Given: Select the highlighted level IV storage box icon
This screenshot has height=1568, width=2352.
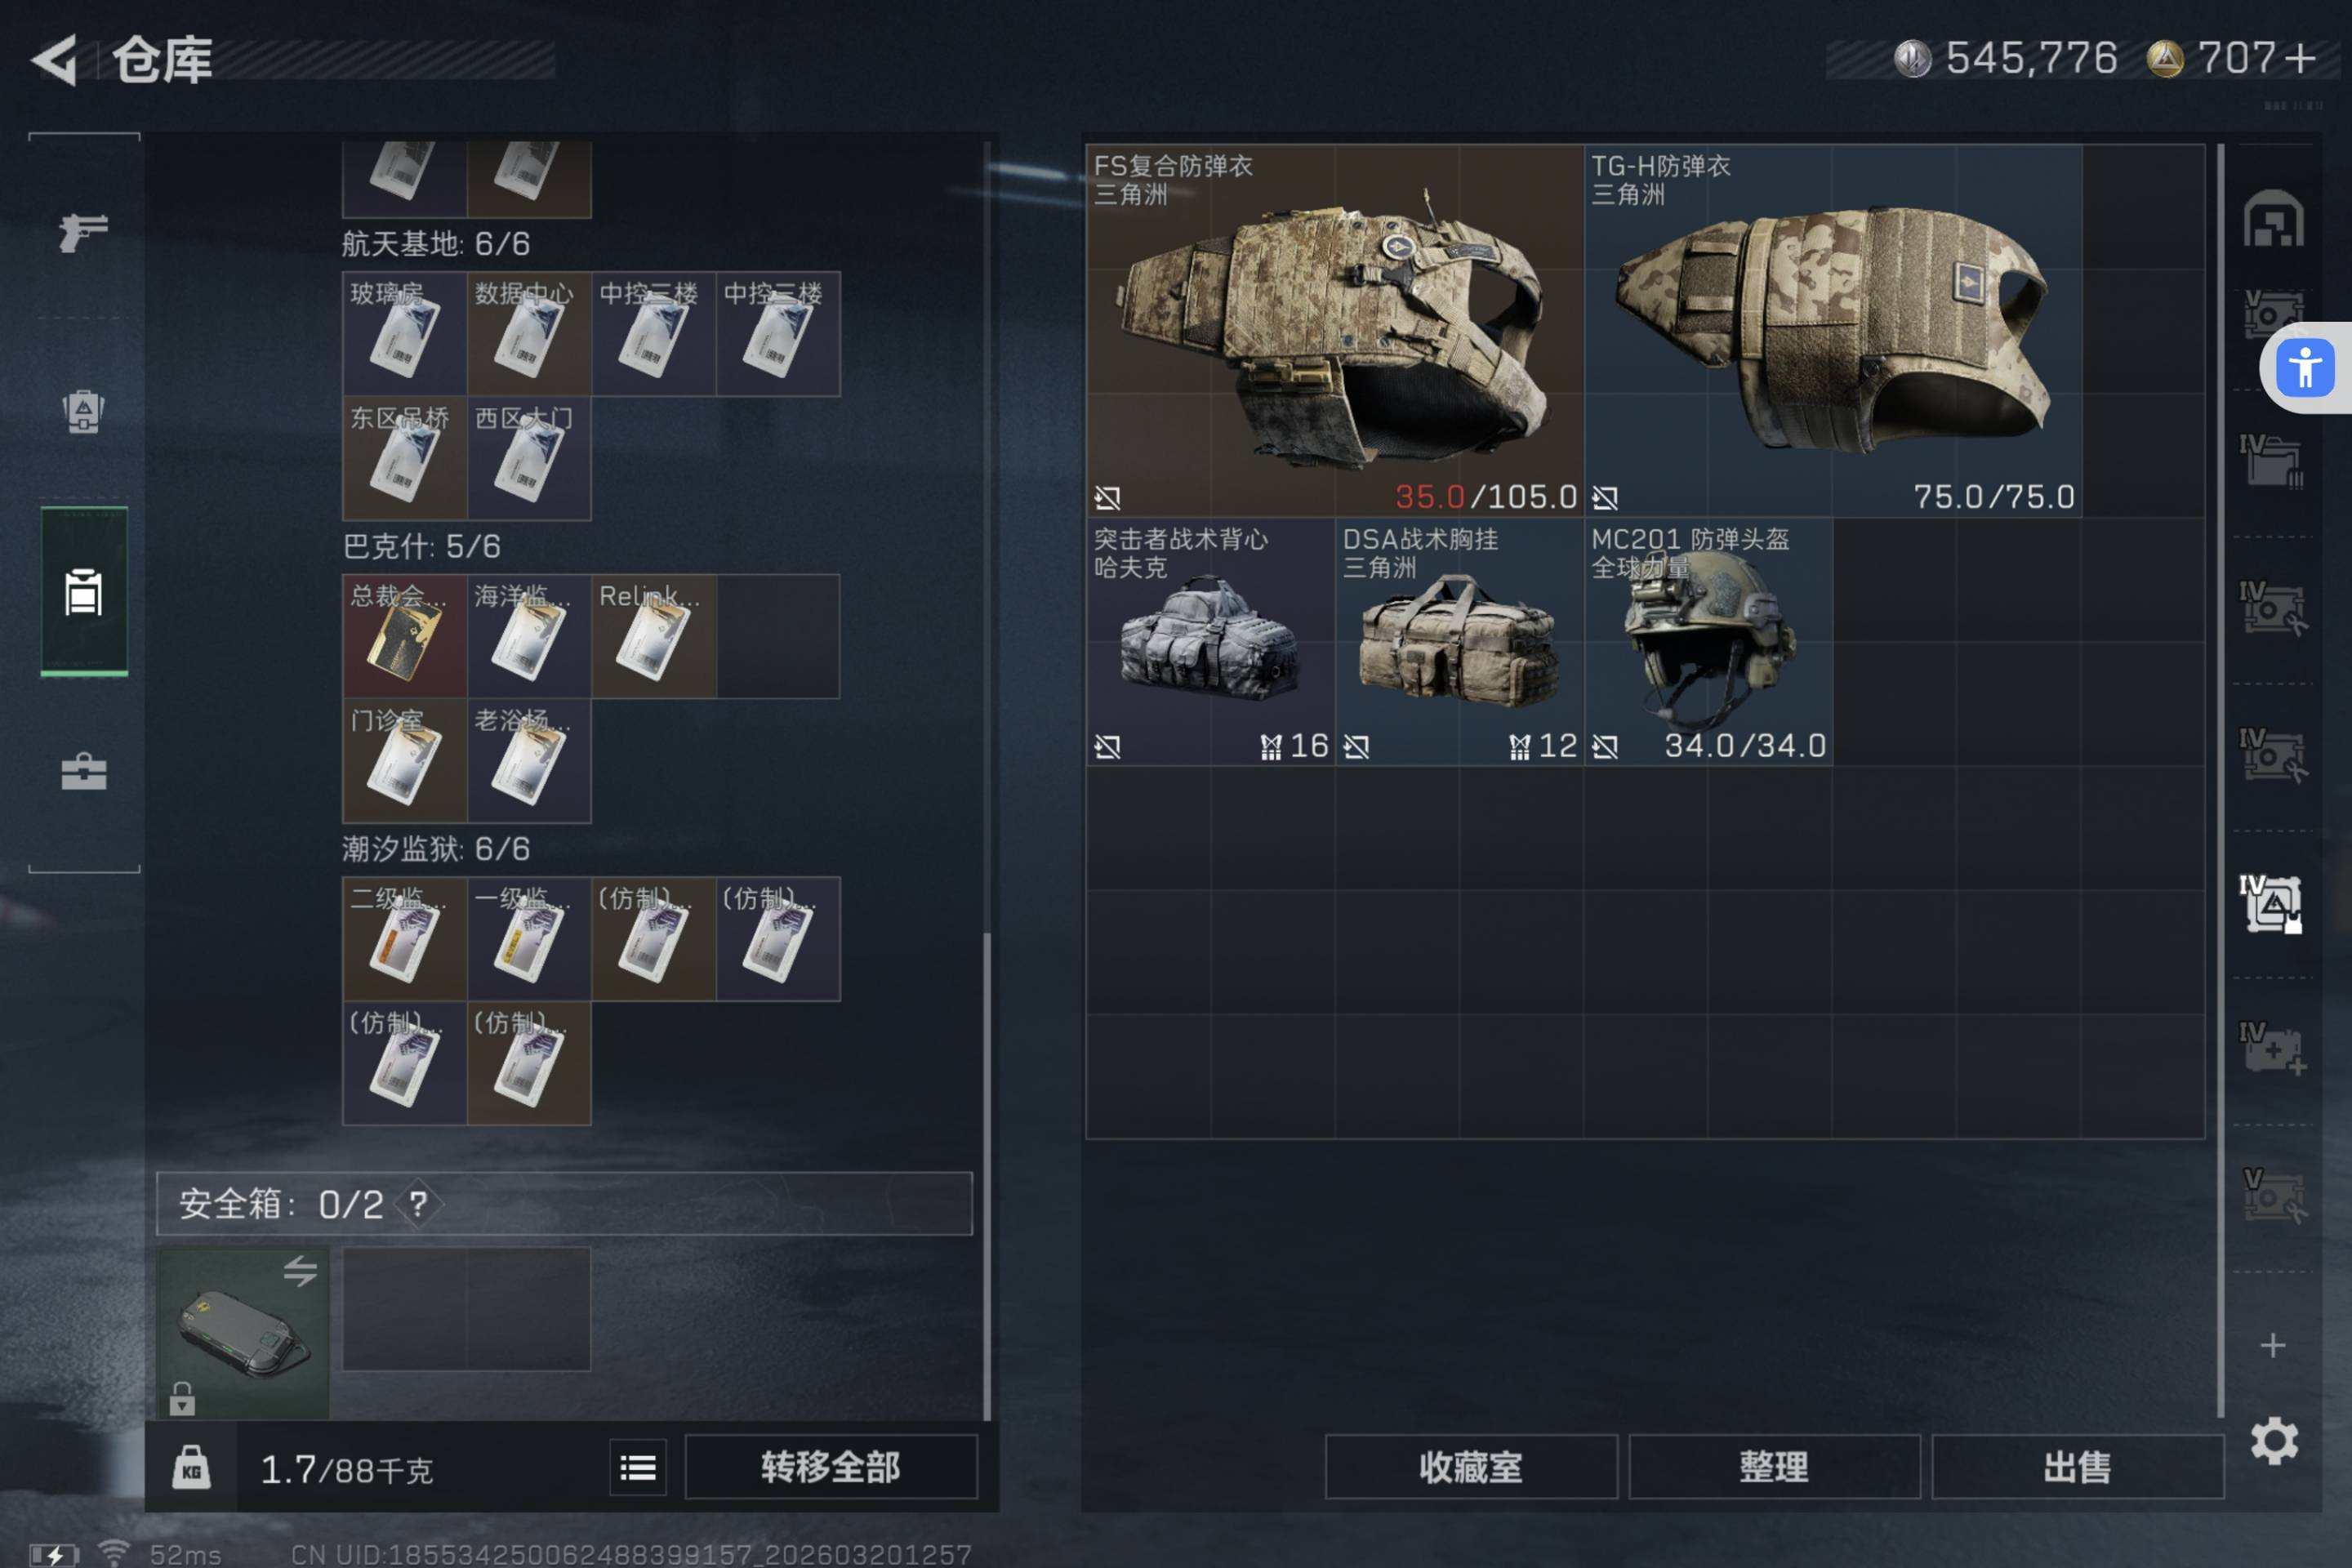Looking at the screenshot, I should (2271, 904).
